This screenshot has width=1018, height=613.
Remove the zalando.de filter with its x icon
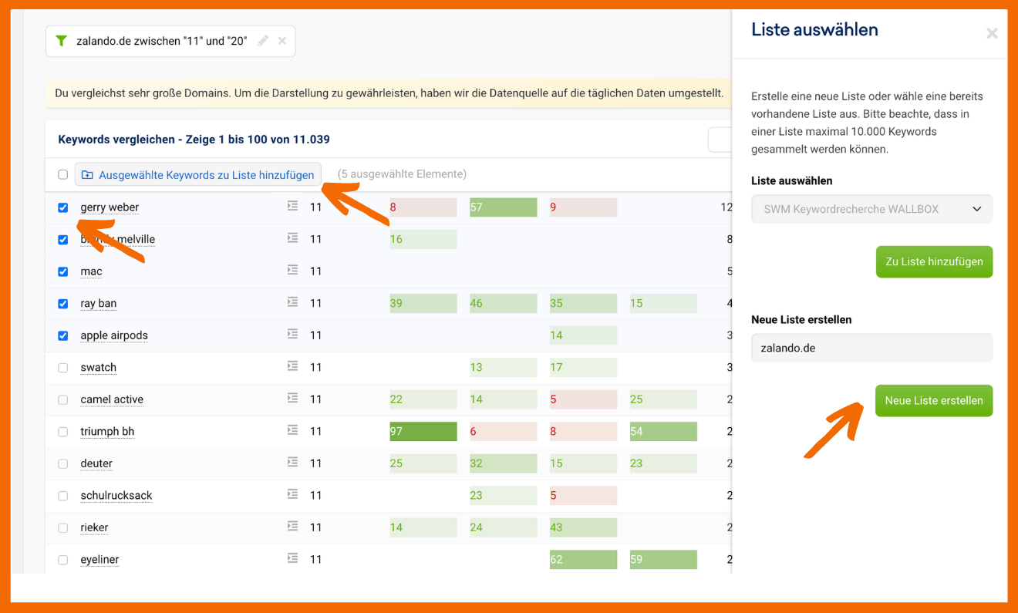pyautogui.click(x=282, y=41)
